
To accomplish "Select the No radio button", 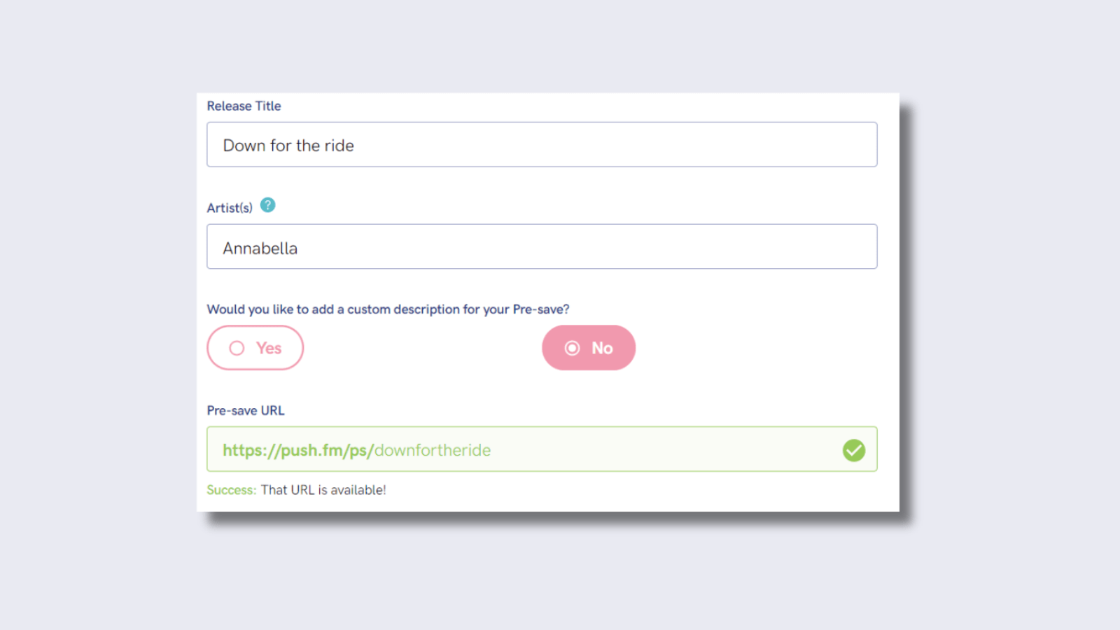I will point(589,348).
